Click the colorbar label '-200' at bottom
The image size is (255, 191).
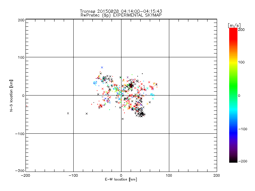point(243,161)
